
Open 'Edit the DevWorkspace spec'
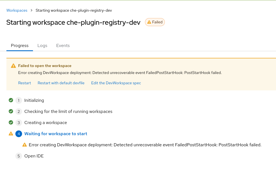pyautogui.click(x=116, y=83)
